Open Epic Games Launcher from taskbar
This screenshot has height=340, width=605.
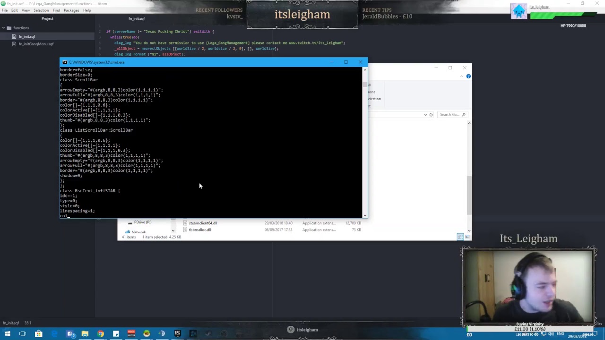[x=177, y=334]
